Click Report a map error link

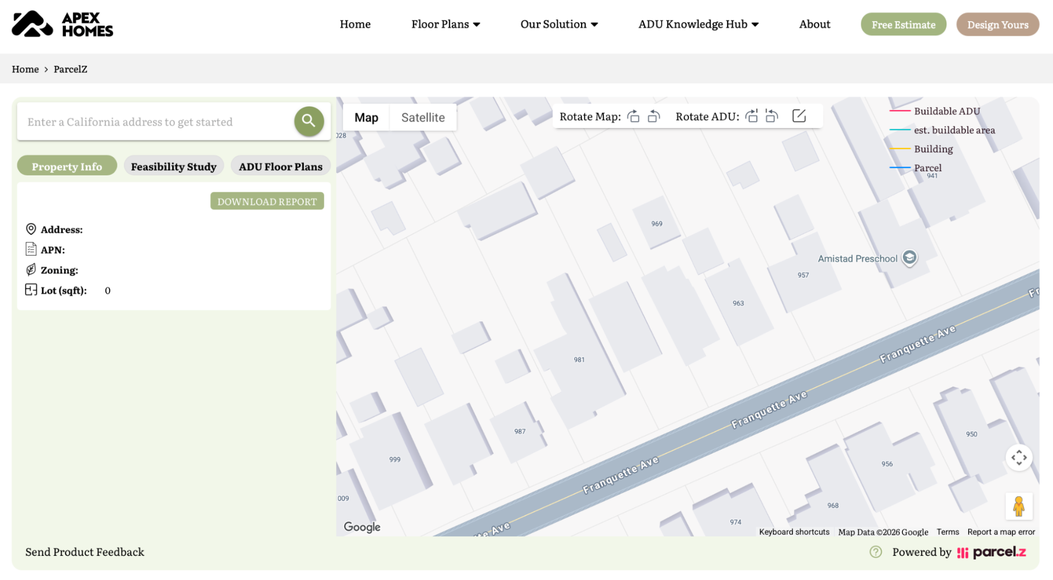(x=1001, y=532)
